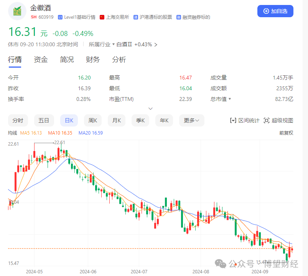The image size is (308, 276).
Task: Select the 周K chart period
Action: 93,120
